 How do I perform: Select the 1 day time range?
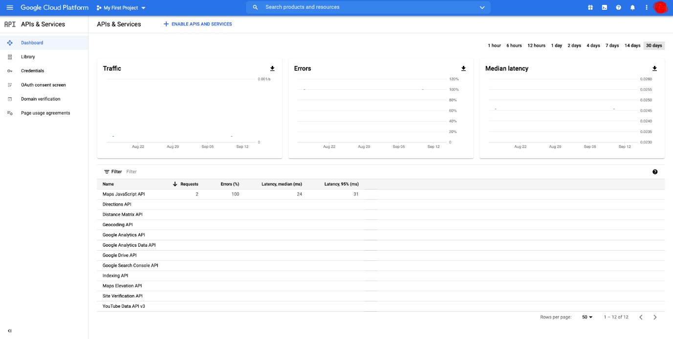coord(557,45)
